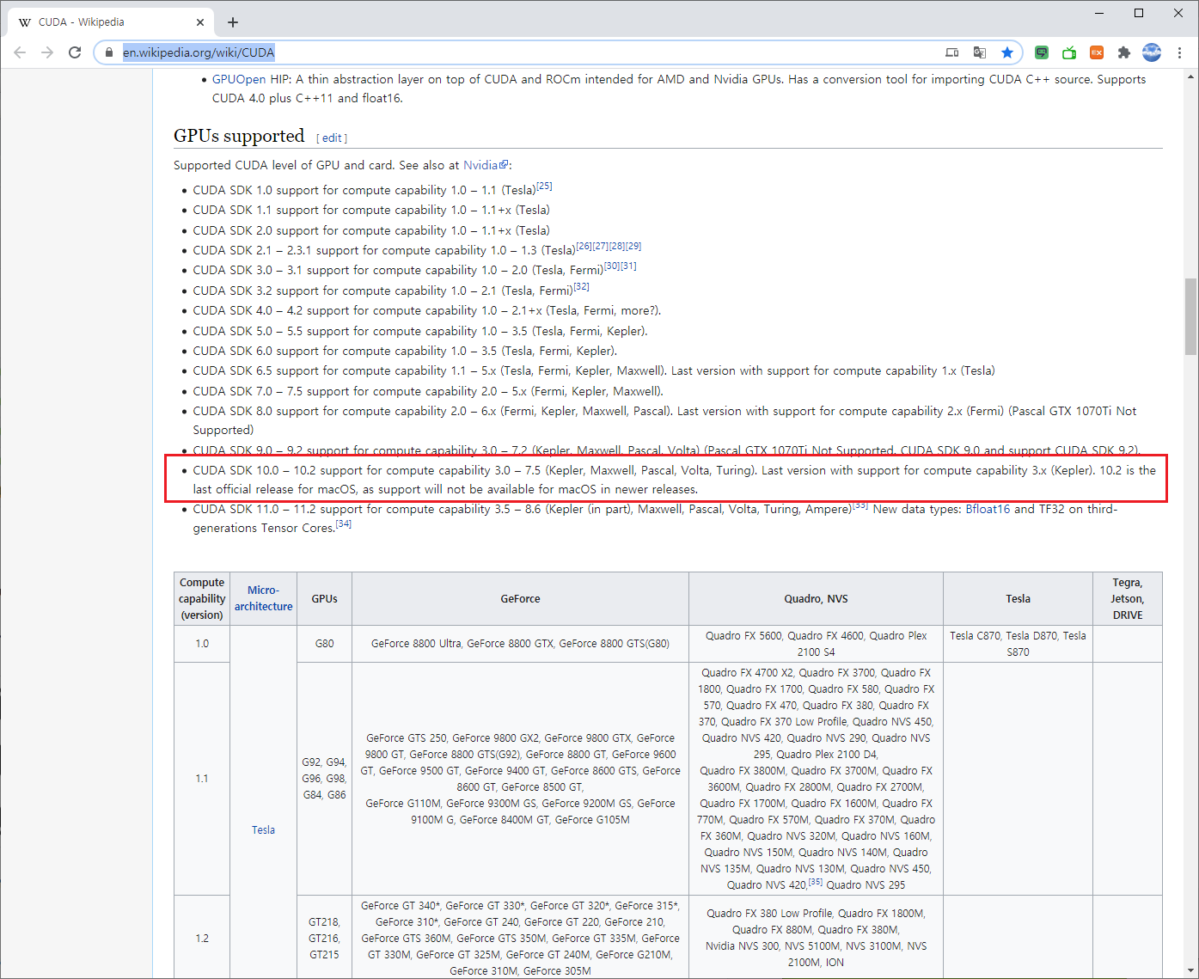Open the green chat bubble extension
Image resolution: width=1199 pixels, height=979 pixels.
pos(1042,52)
